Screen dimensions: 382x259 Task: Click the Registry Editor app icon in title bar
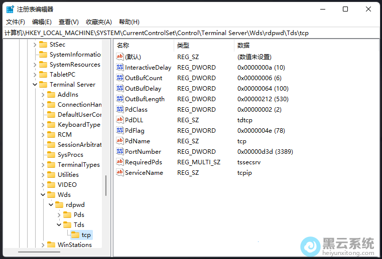10,9
